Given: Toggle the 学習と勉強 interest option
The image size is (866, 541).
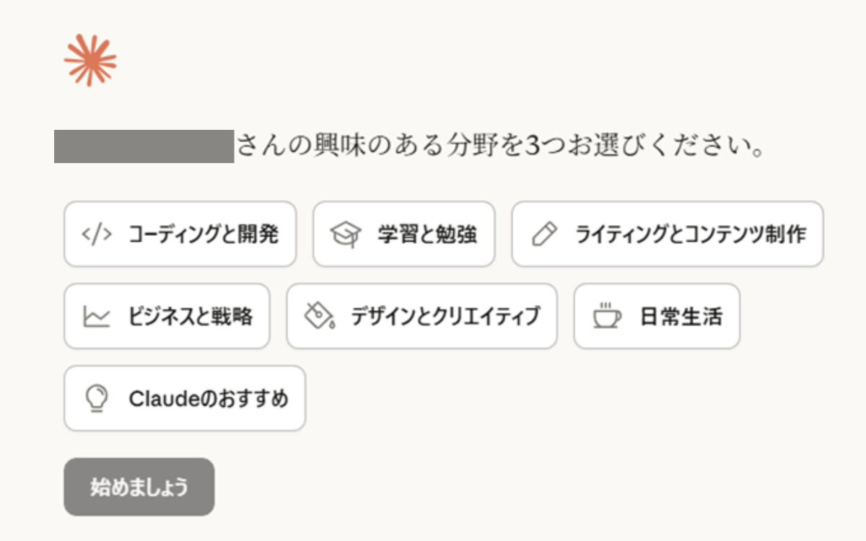Looking at the screenshot, I should click(404, 234).
